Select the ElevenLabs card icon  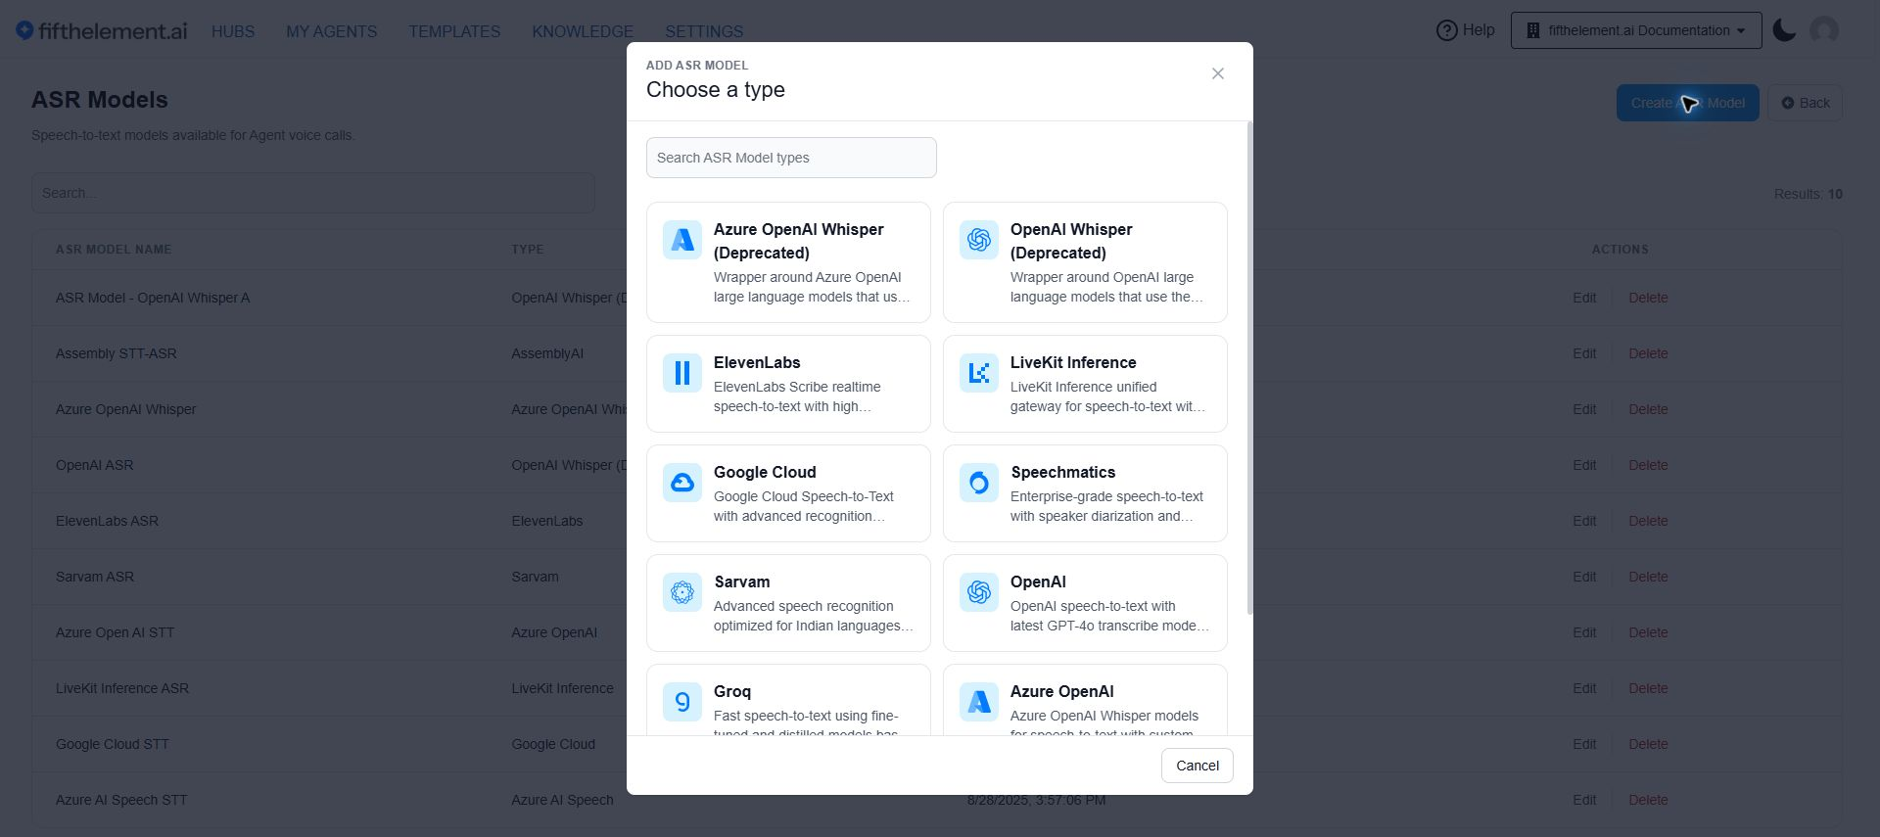pos(682,373)
